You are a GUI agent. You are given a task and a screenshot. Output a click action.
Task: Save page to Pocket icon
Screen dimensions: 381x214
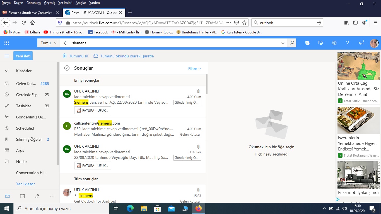(237, 23)
